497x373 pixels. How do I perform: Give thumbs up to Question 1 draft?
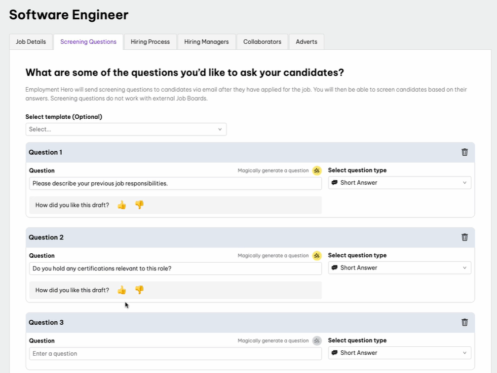pos(122,205)
